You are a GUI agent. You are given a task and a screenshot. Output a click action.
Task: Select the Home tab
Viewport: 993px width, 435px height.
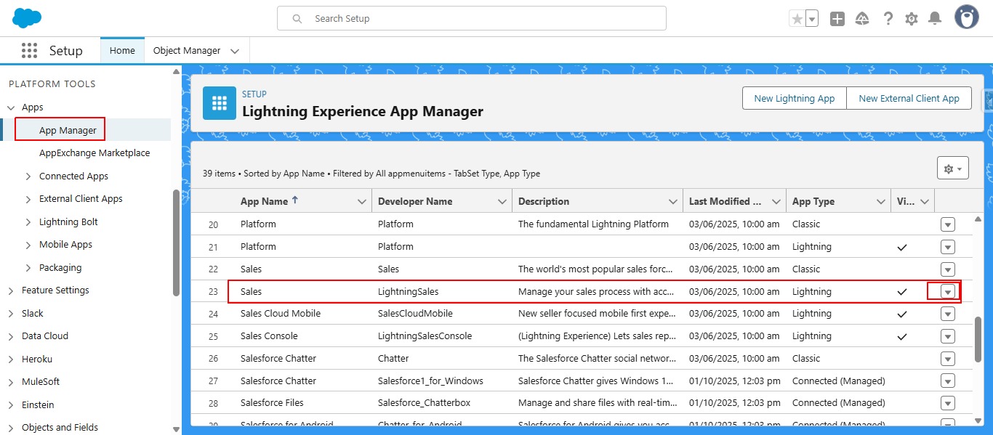122,51
